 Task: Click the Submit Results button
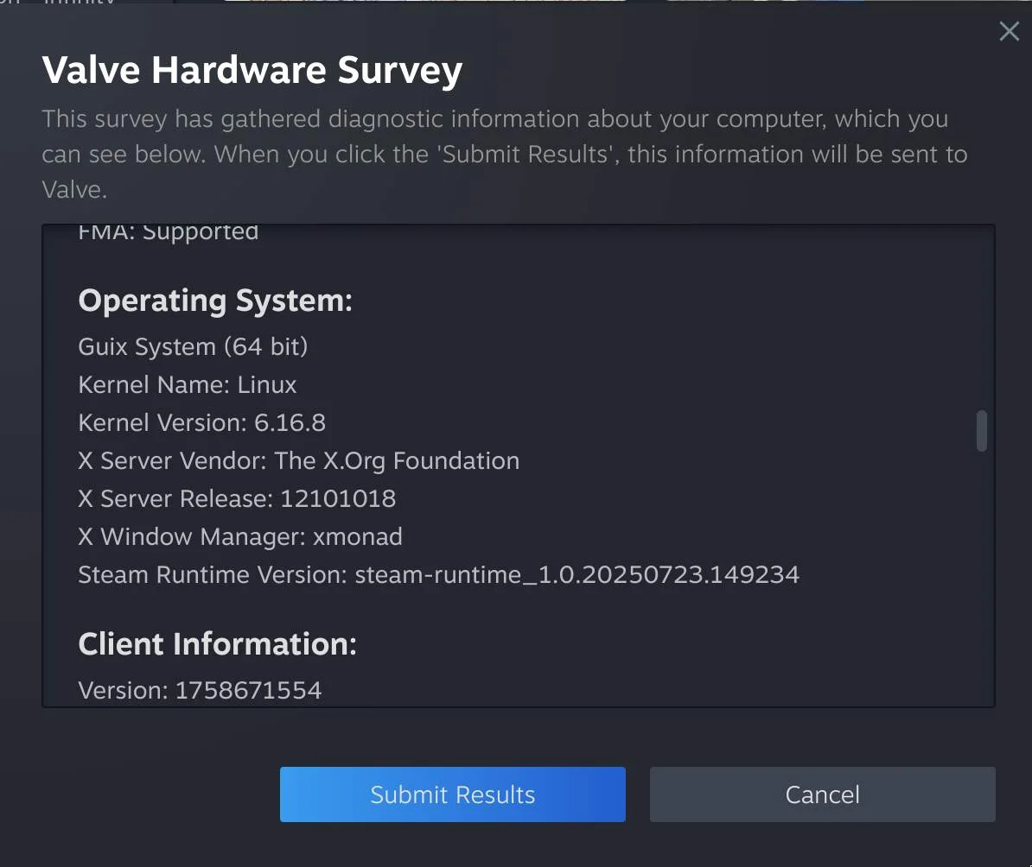452,794
